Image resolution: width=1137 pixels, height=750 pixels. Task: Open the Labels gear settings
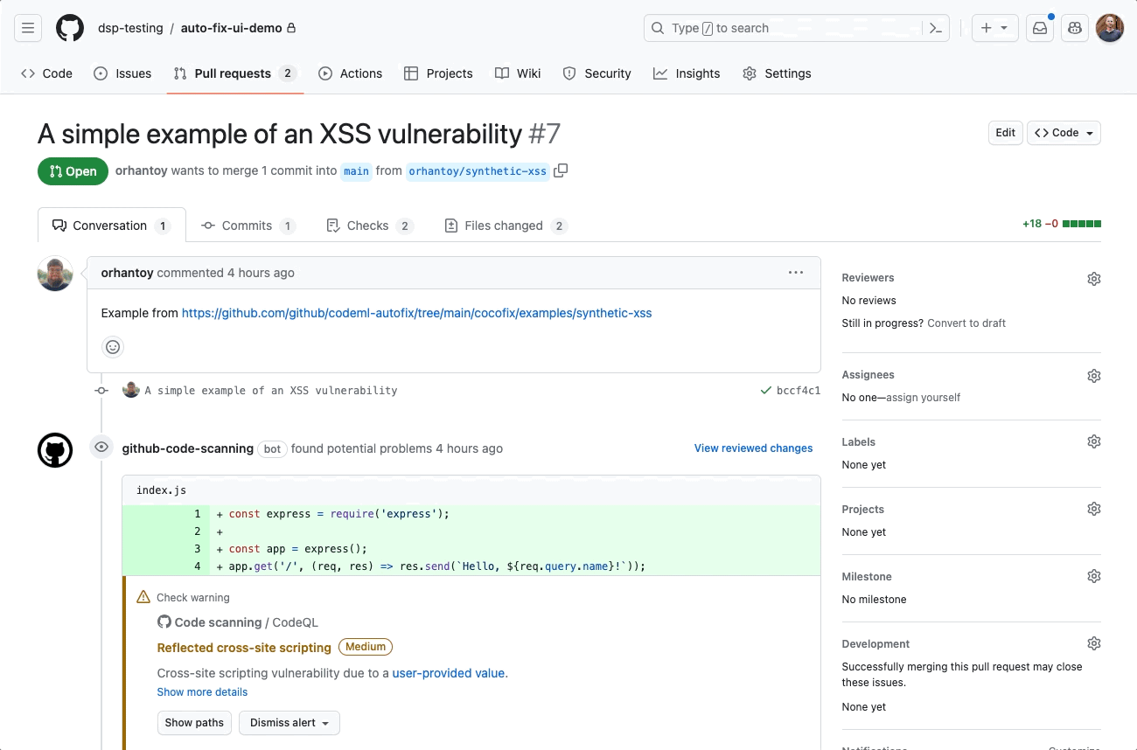click(x=1093, y=442)
